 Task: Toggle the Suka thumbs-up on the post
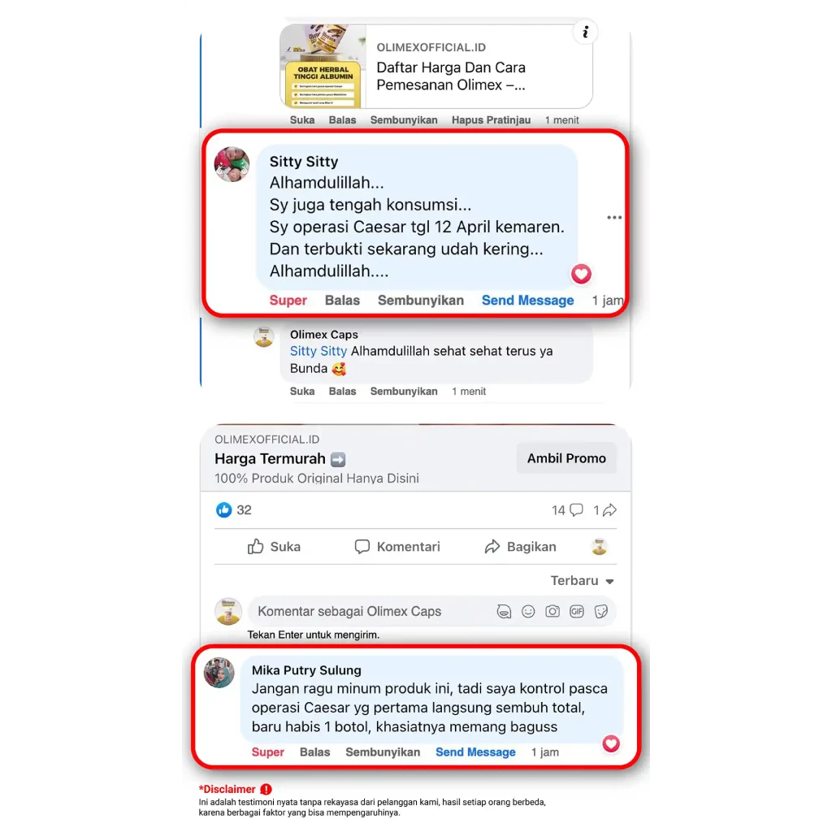(274, 547)
